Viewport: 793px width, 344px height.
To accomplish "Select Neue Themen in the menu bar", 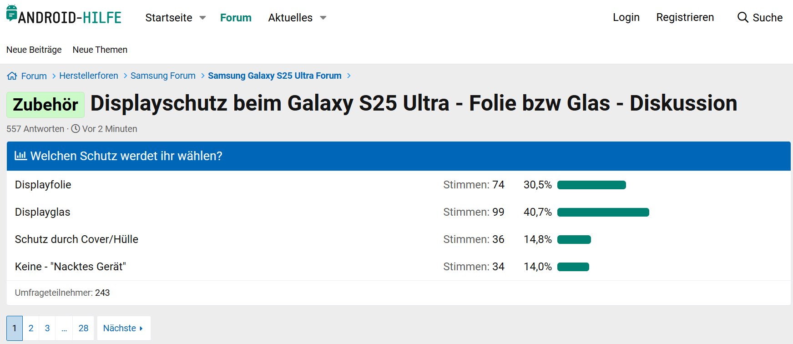I will tap(100, 50).
